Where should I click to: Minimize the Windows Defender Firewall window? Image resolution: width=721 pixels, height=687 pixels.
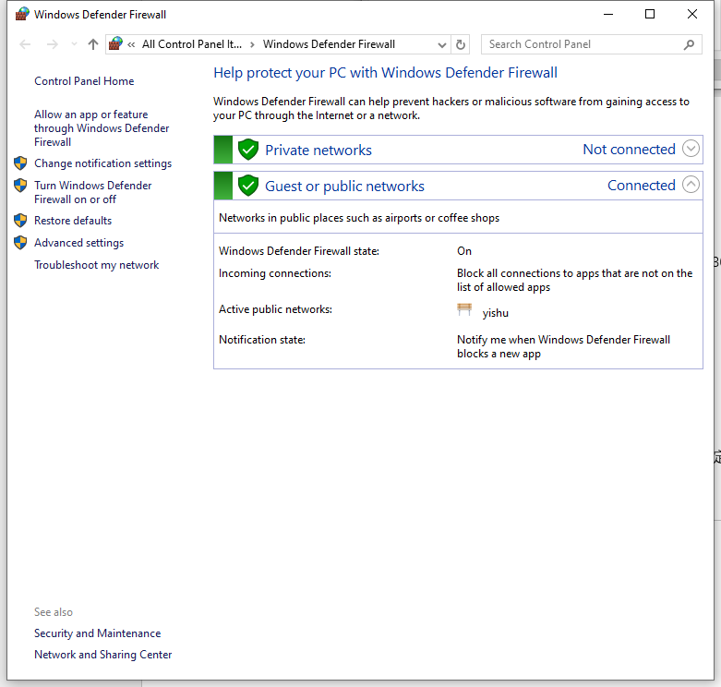click(x=608, y=14)
